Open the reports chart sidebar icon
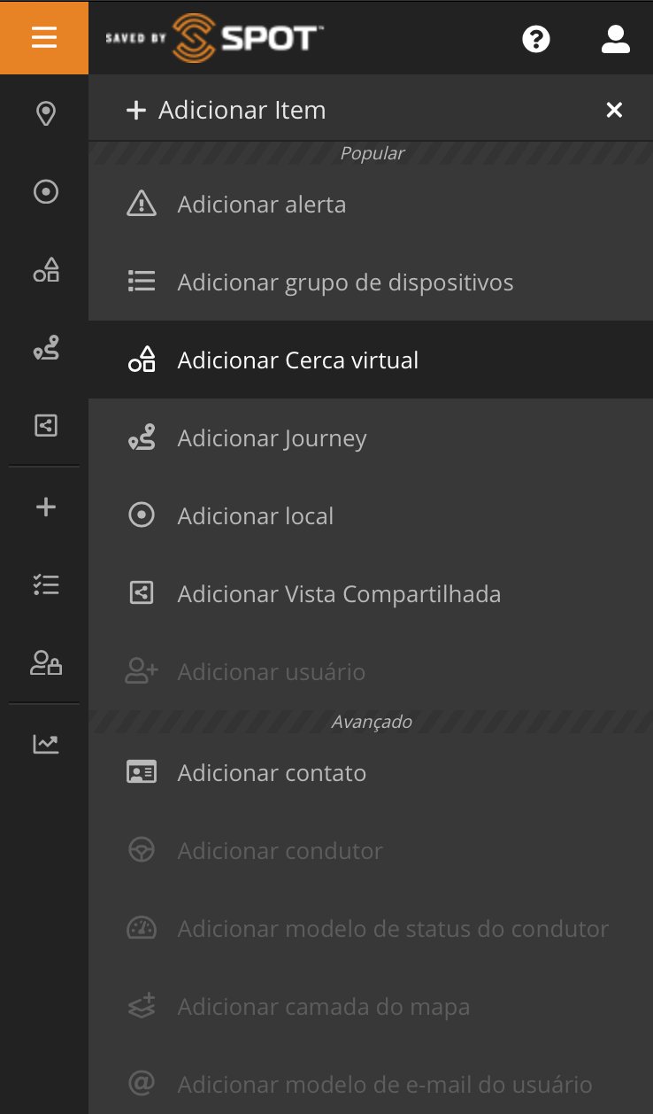The height and width of the screenshot is (1114, 653). click(x=45, y=744)
